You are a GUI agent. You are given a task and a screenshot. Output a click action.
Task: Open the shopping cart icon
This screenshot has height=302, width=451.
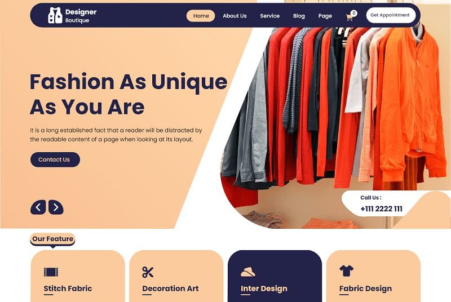click(350, 17)
